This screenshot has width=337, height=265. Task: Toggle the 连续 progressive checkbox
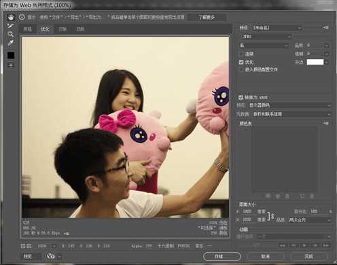click(241, 54)
